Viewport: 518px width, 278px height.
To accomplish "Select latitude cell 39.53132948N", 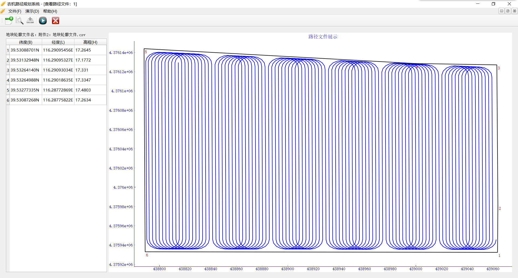I will point(26,60).
